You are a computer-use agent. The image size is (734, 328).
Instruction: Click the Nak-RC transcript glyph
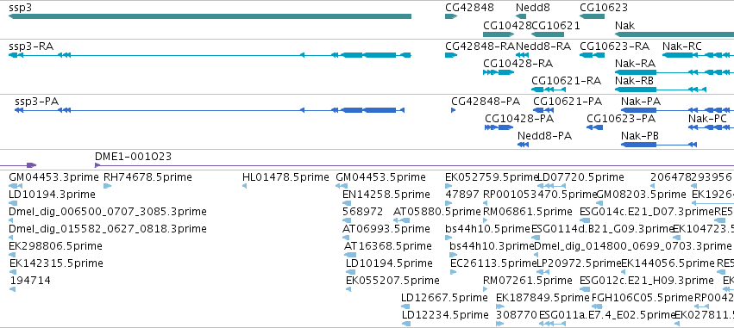[x=698, y=55]
